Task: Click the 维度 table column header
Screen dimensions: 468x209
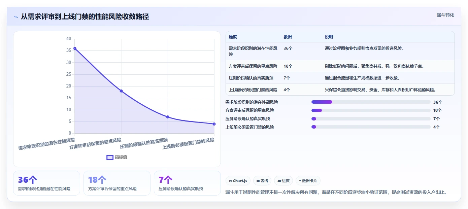Action: [x=233, y=37]
